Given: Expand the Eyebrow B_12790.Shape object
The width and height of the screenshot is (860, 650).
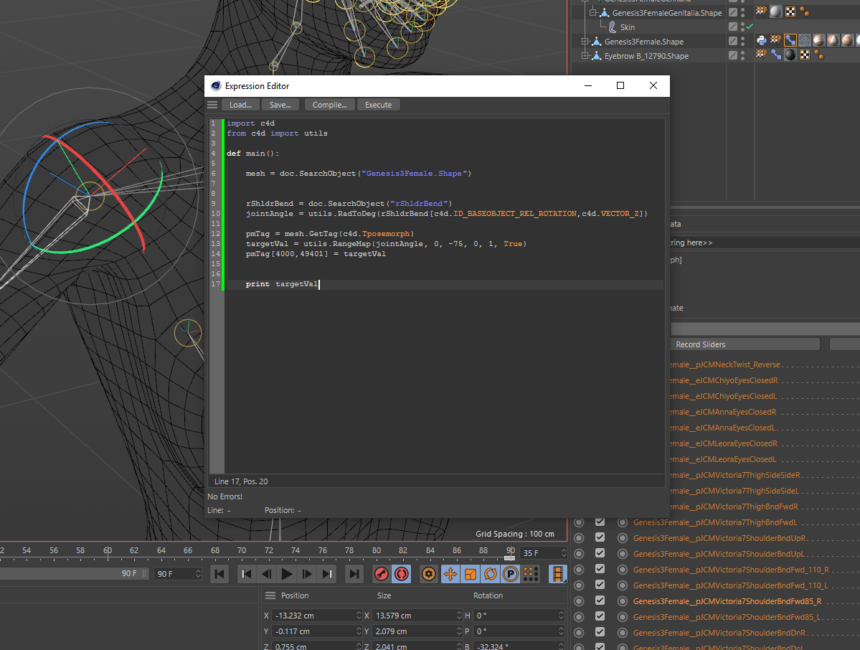Looking at the screenshot, I should [x=585, y=56].
